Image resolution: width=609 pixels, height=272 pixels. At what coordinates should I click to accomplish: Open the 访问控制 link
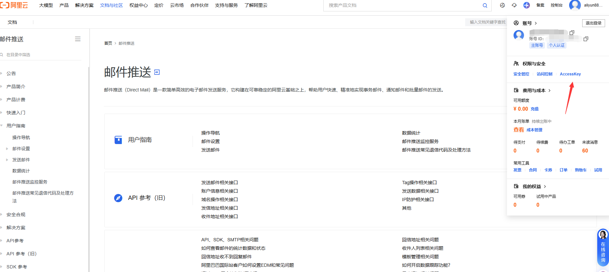coord(545,74)
